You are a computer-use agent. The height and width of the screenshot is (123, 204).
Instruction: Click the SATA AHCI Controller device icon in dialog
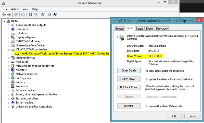tap(120, 38)
